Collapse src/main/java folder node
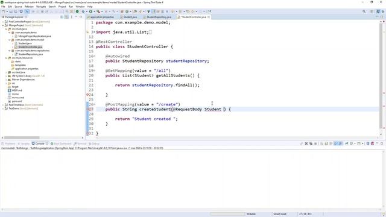386x217 pixels. click(x=6, y=29)
